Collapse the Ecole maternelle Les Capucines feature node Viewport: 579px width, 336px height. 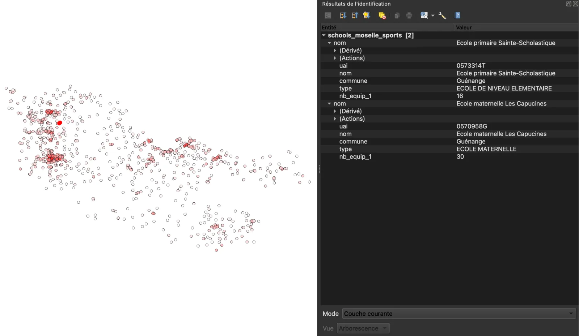(x=329, y=104)
